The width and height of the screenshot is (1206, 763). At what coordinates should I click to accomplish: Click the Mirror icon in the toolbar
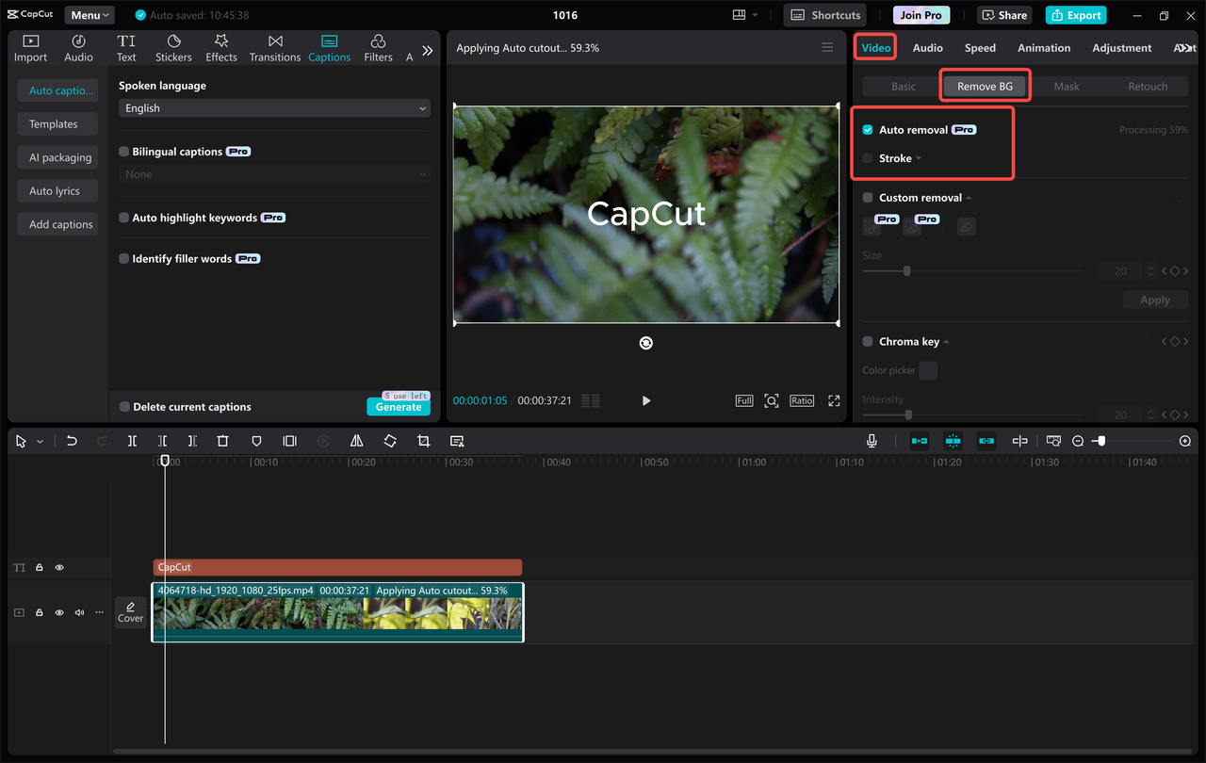click(x=355, y=440)
